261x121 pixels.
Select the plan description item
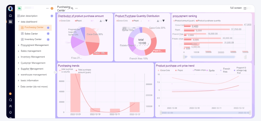(x=29, y=16)
